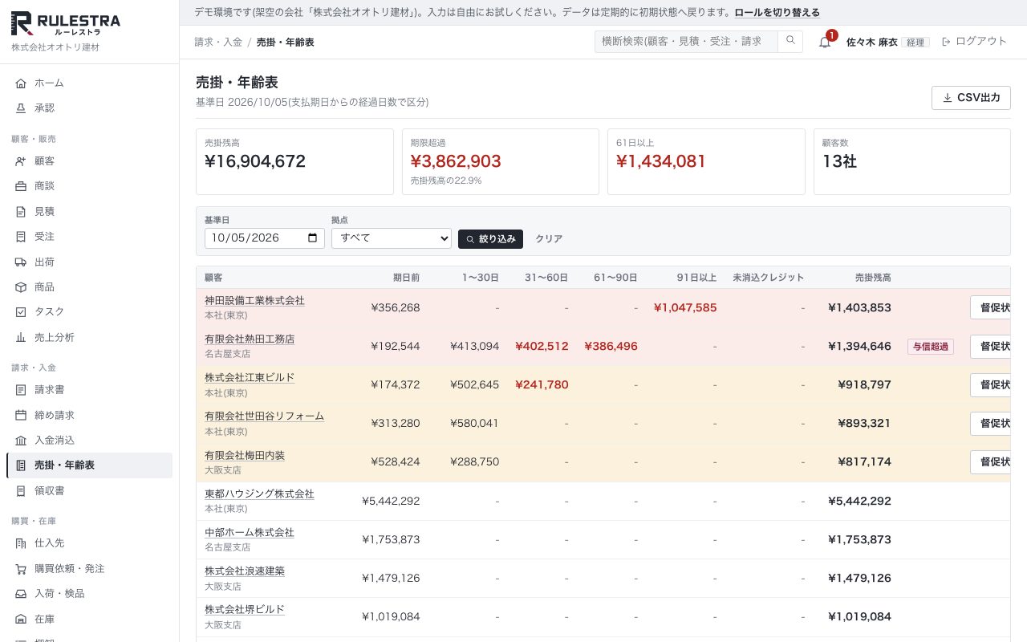Open the notification bell
The width and height of the screenshot is (1027, 642).
[825, 42]
